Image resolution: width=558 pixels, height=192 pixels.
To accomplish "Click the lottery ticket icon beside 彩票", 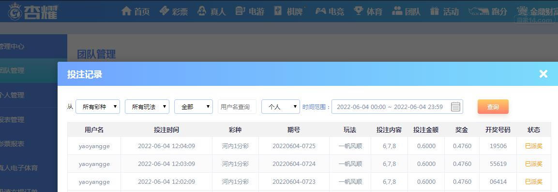I will pos(164,11).
